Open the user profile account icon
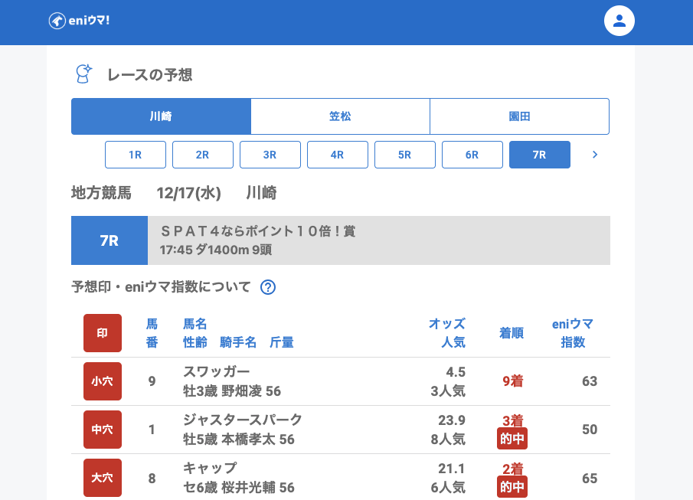Screen dimensions: 693x500 tap(619, 21)
